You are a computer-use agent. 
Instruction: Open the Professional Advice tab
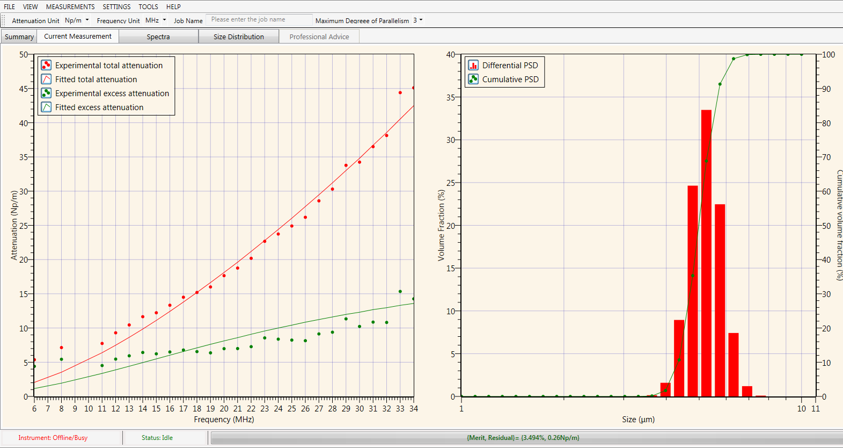(319, 37)
